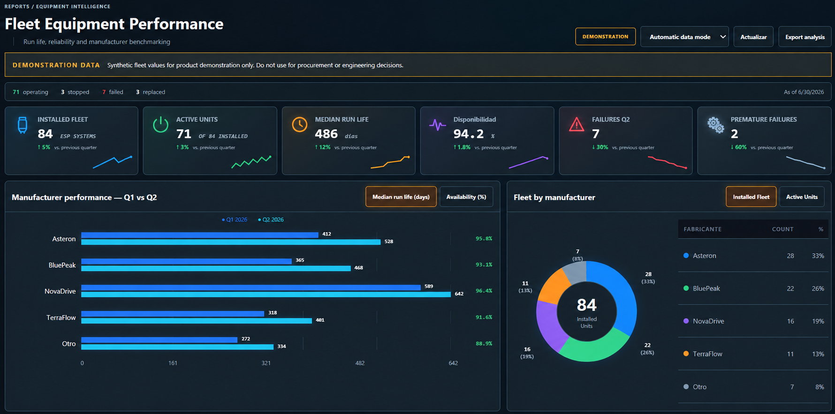Image resolution: width=835 pixels, height=414 pixels.
Task: Click the Active Units green sparkline
Action: pyautogui.click(x=251, y=162)
